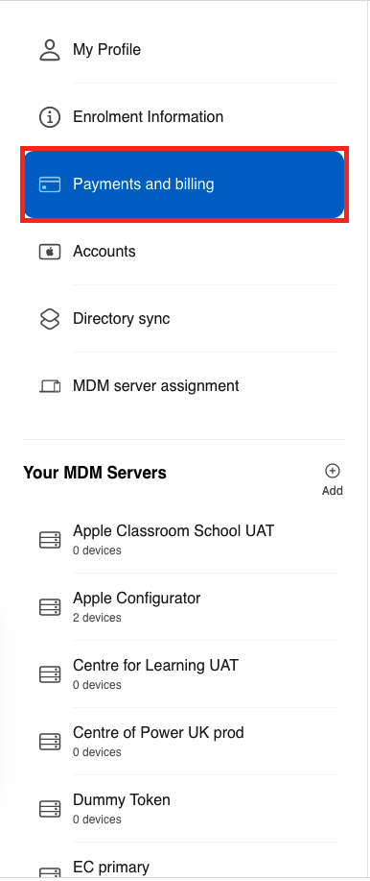Screen dimensions: 370x881
Task: Click the My Profile person icon
Action: (49, 49)
